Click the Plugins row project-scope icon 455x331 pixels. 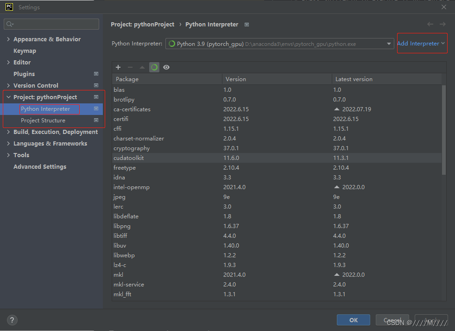[96, 74]
